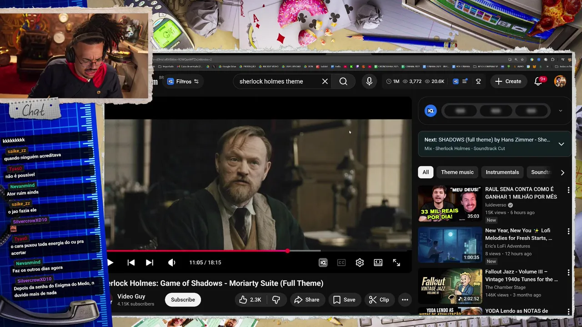
Task: Click the 1M clock stat in header
Action: click(x=393, y=81)
